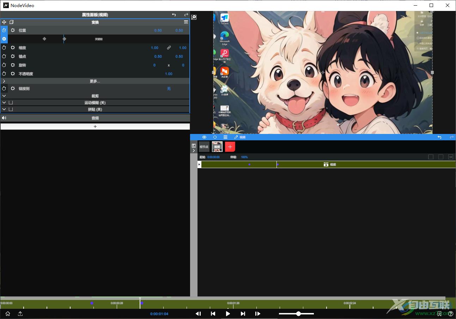456x319 pixels.
Task: Click redo arrow in the properties panel header
Action: pos(186,15)
